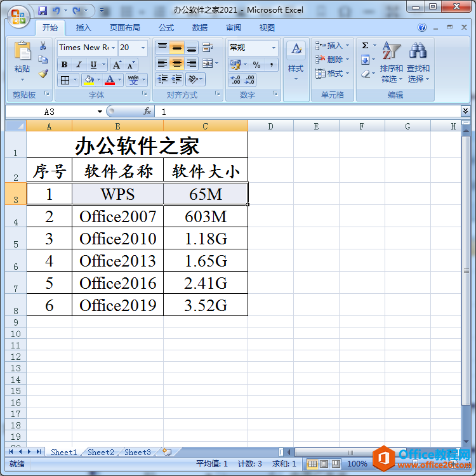
Task: Switch to the 页面布局 ribbon tab
Action: (x=125, y=28)
